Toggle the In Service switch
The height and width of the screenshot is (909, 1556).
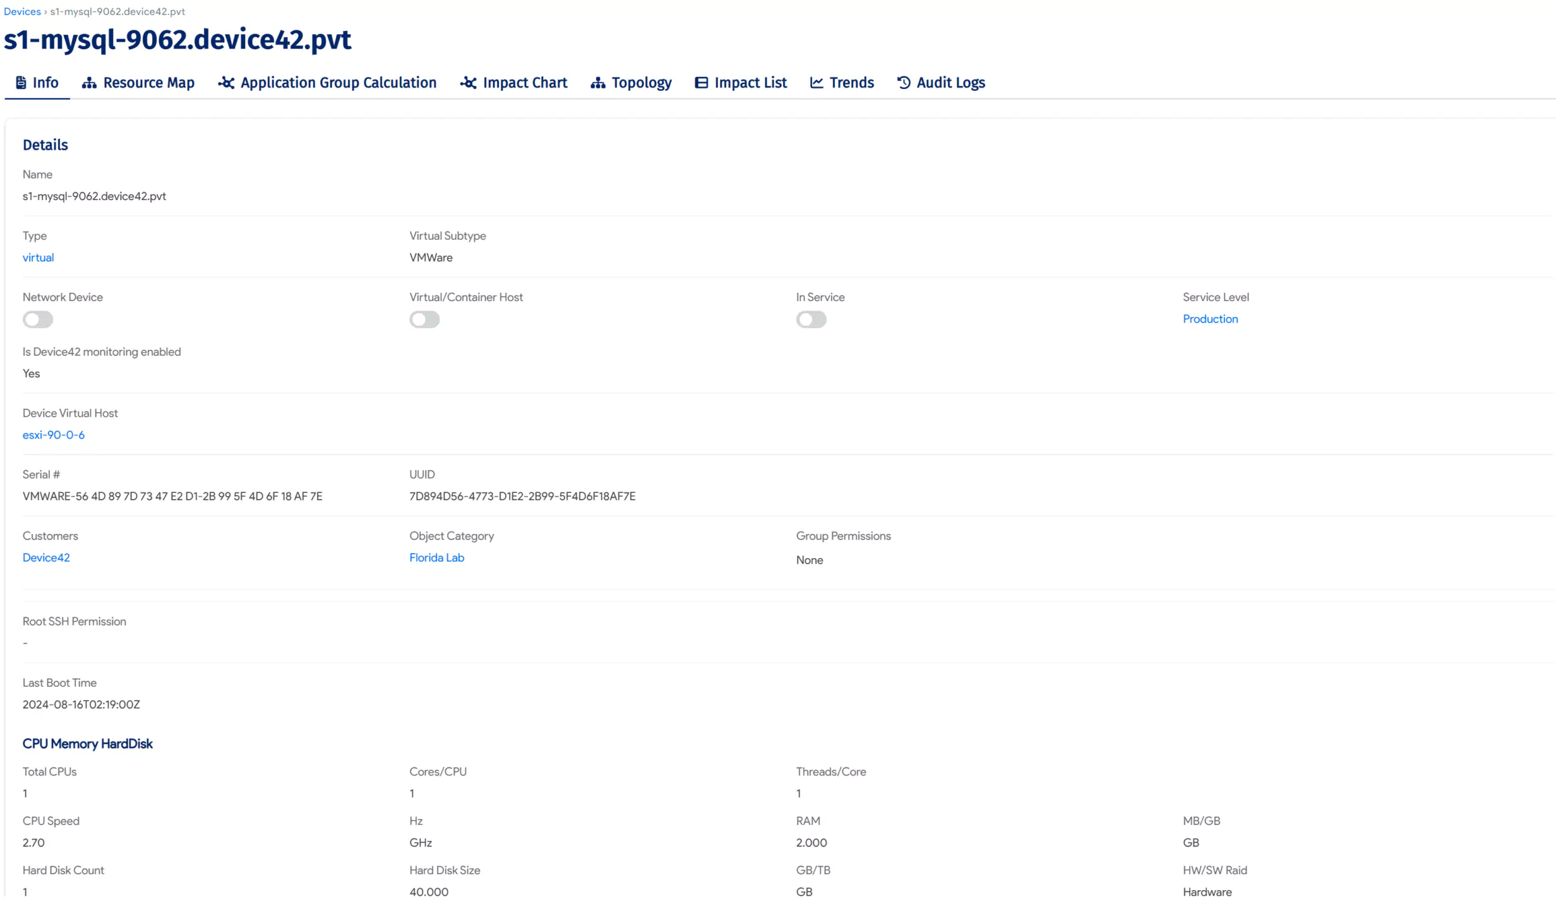811,319
